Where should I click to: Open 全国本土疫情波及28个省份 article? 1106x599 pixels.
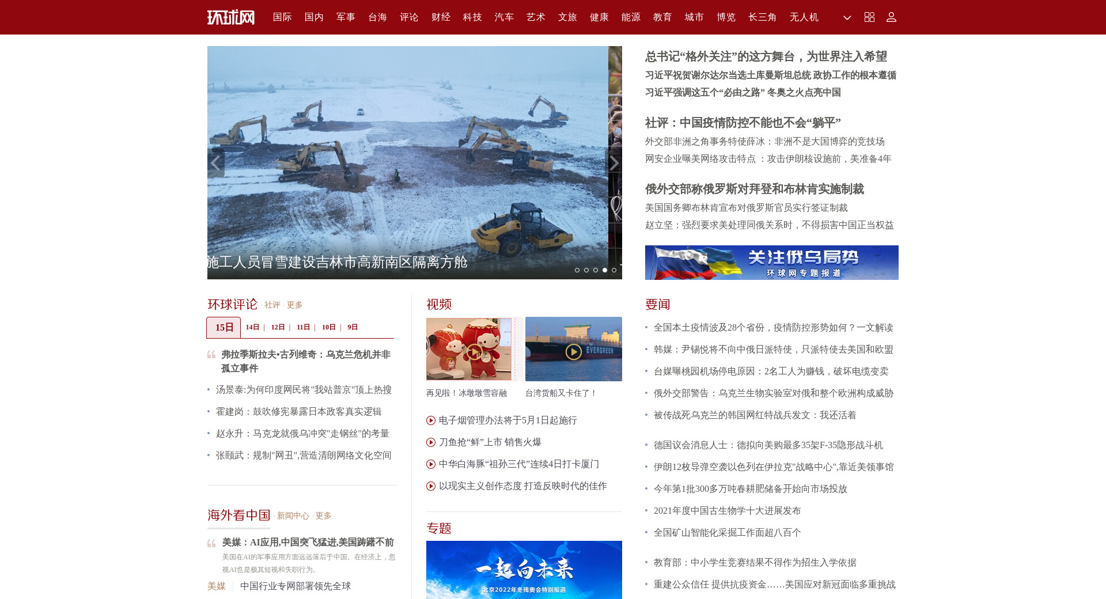point(774,328)
